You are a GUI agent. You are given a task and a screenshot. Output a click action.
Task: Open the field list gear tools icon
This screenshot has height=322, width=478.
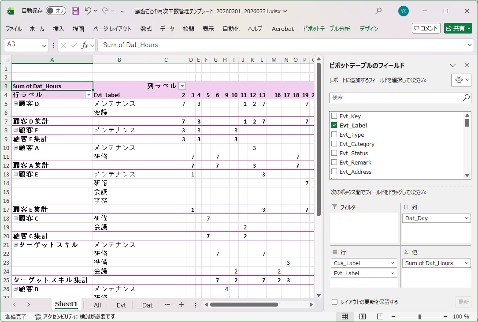[459, 80]
